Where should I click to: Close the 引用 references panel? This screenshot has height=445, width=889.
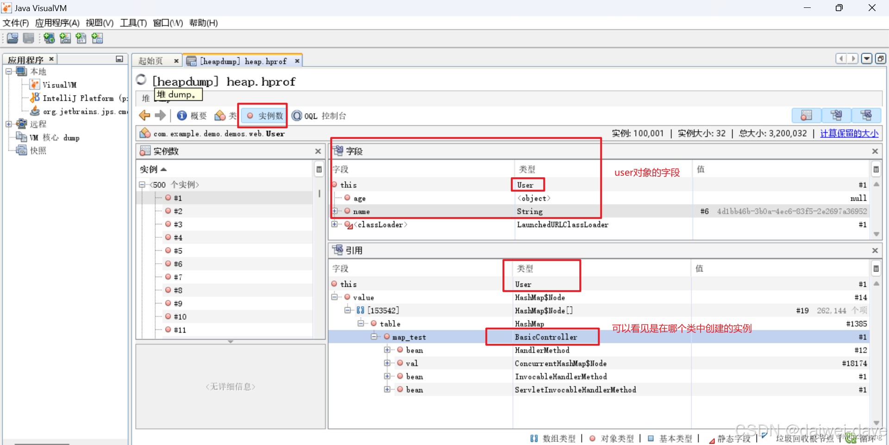point(875,250)
